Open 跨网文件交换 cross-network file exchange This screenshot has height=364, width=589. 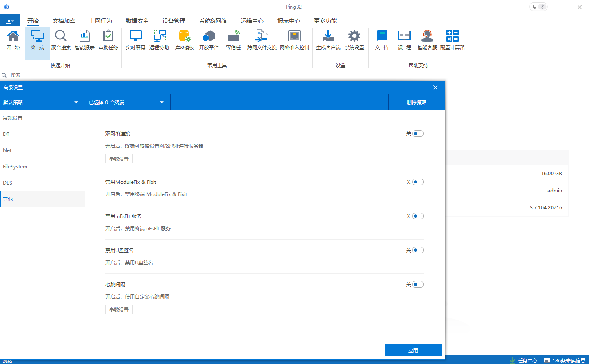pyautogui.click(x=262, y=40)
